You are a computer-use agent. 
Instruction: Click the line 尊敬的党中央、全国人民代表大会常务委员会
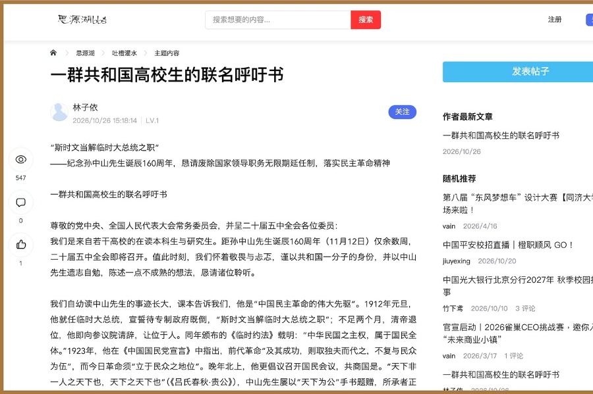[x=194, y=226]
